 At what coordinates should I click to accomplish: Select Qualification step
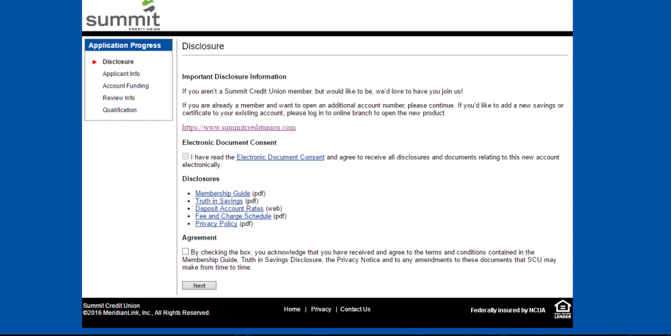tap(120, 110)
